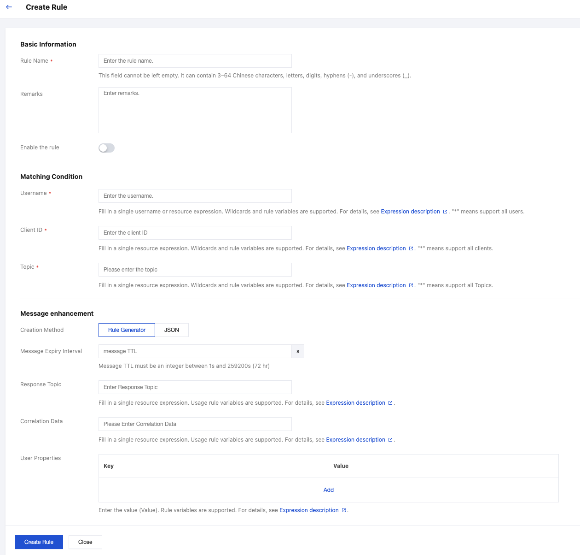This screenshot has width=580, height=555.
Task: Click external link icon in Topic hint
Action: (411, 285)
